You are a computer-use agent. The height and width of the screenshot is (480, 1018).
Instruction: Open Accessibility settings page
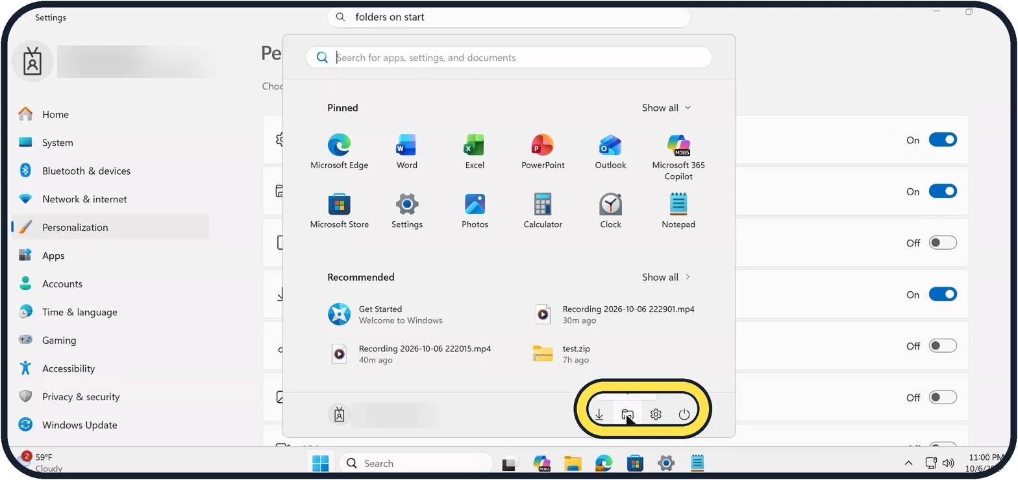tap(110, 368)
